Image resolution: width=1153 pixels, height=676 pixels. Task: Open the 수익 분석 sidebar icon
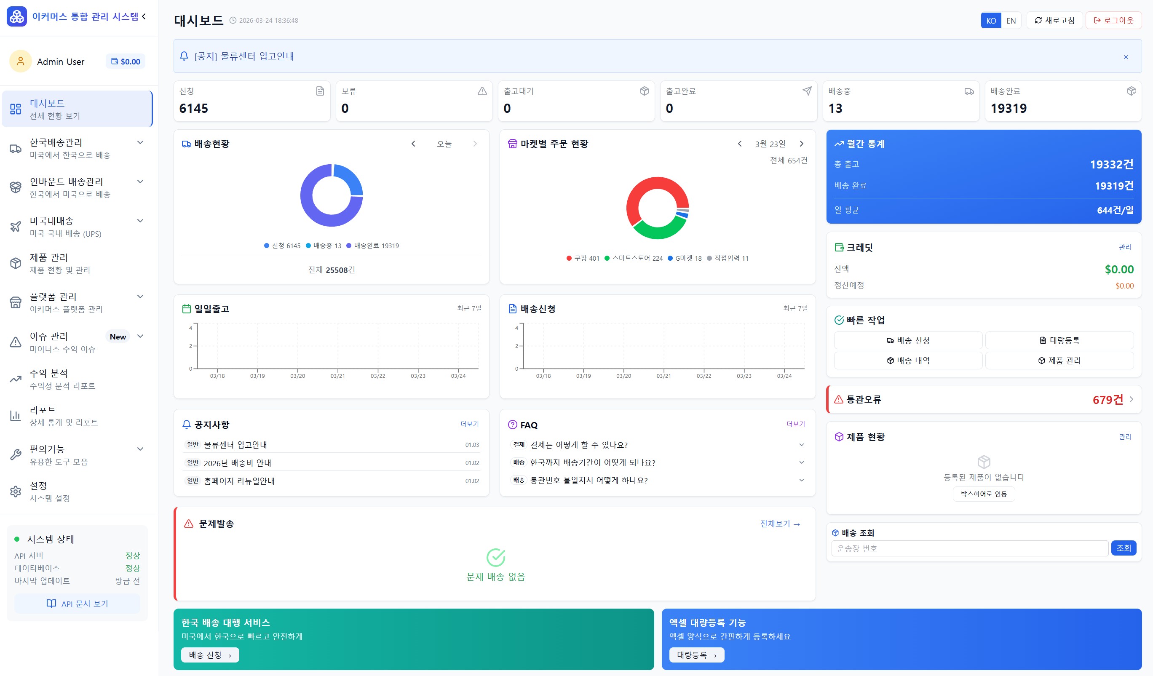[16, 379]
